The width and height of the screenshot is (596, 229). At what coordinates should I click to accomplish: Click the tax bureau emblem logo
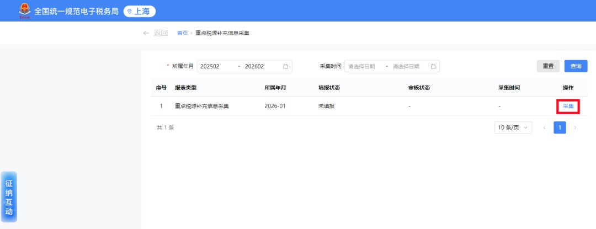pyautogui.click(x=25, y=10)
